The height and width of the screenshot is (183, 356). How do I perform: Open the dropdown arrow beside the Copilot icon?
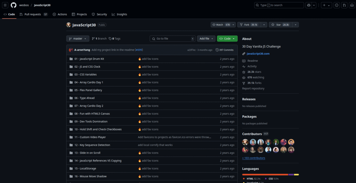point(314,5)
